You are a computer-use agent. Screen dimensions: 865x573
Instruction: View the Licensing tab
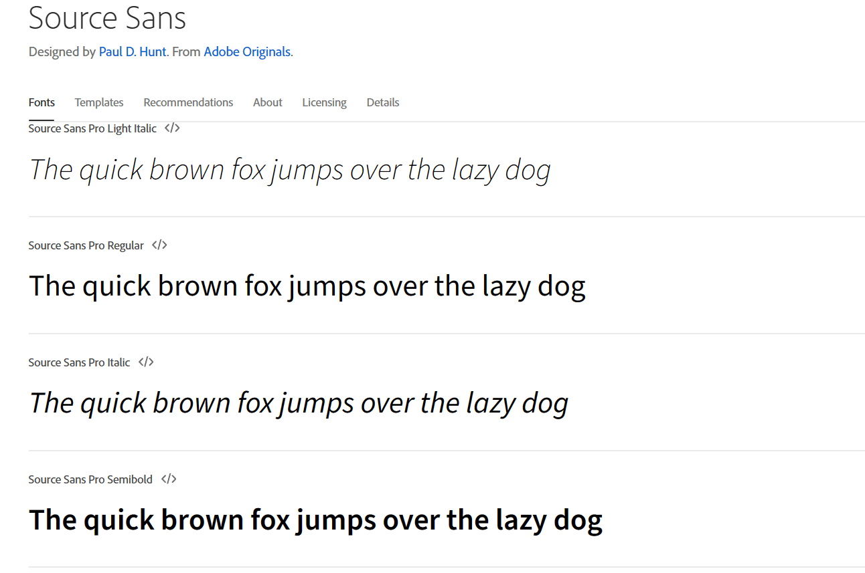[324, 102]
